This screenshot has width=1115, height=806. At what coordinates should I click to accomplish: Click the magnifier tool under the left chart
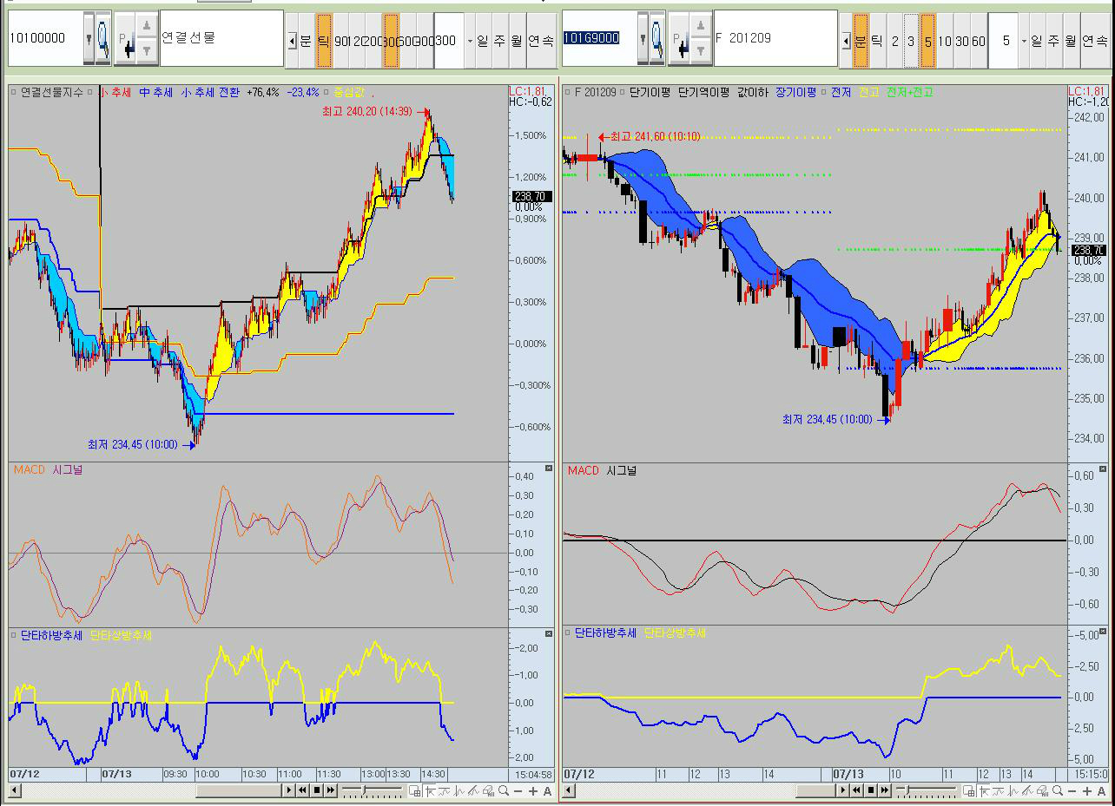(x=503, y=790)
